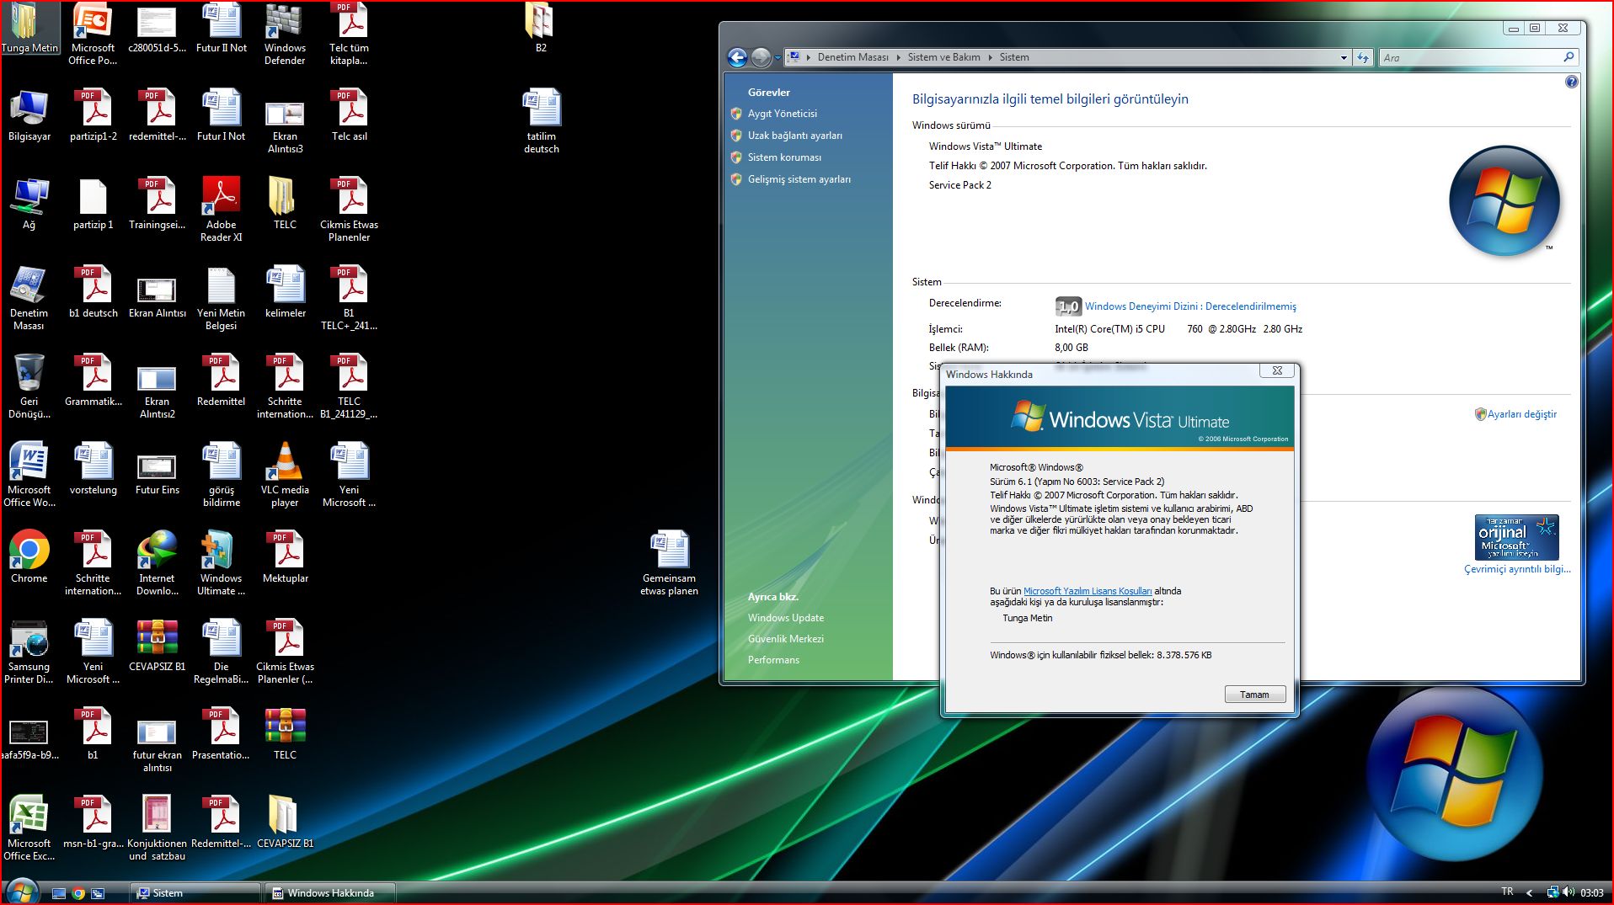Open the B2 folder on desktop

pyautogui.click(x=540, y=29)
